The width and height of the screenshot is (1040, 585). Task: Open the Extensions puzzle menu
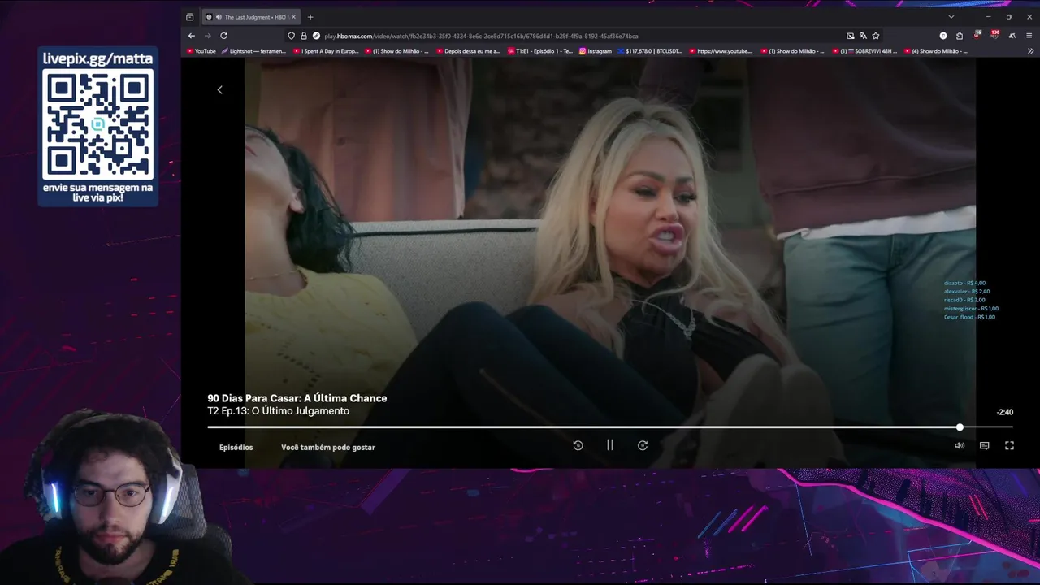960,36
